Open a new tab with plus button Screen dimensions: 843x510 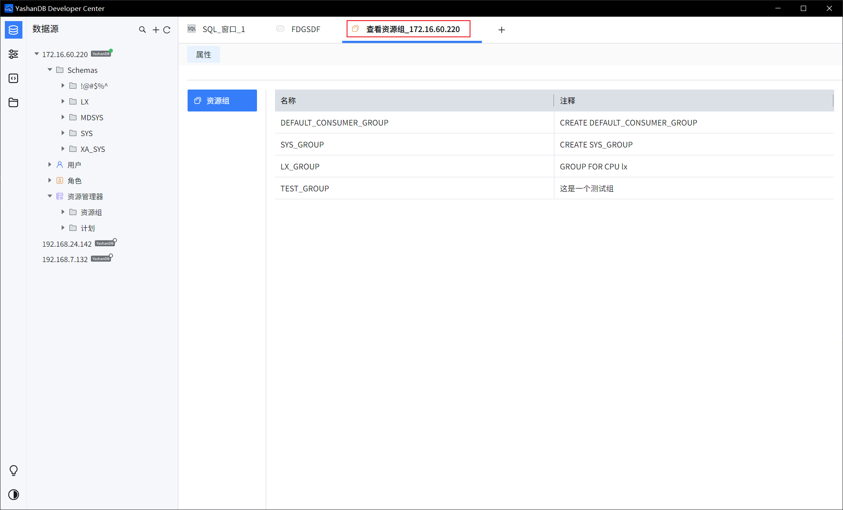point(502,29)
